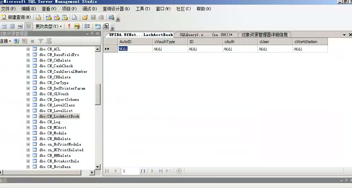Click the Verify SQL syntax icon

[x=77, y=26]
